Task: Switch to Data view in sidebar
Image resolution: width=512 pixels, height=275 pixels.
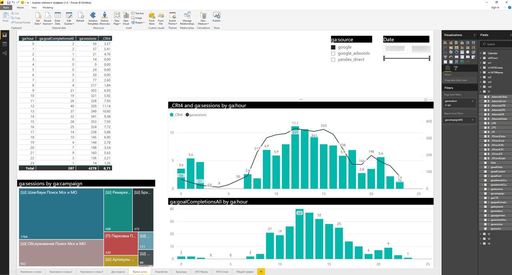Action: pyautogui.click(x=4, y=44)
